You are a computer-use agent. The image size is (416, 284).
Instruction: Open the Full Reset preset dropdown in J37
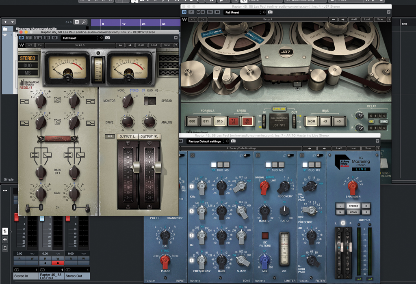pyautogui.click(x=242, y=12)
